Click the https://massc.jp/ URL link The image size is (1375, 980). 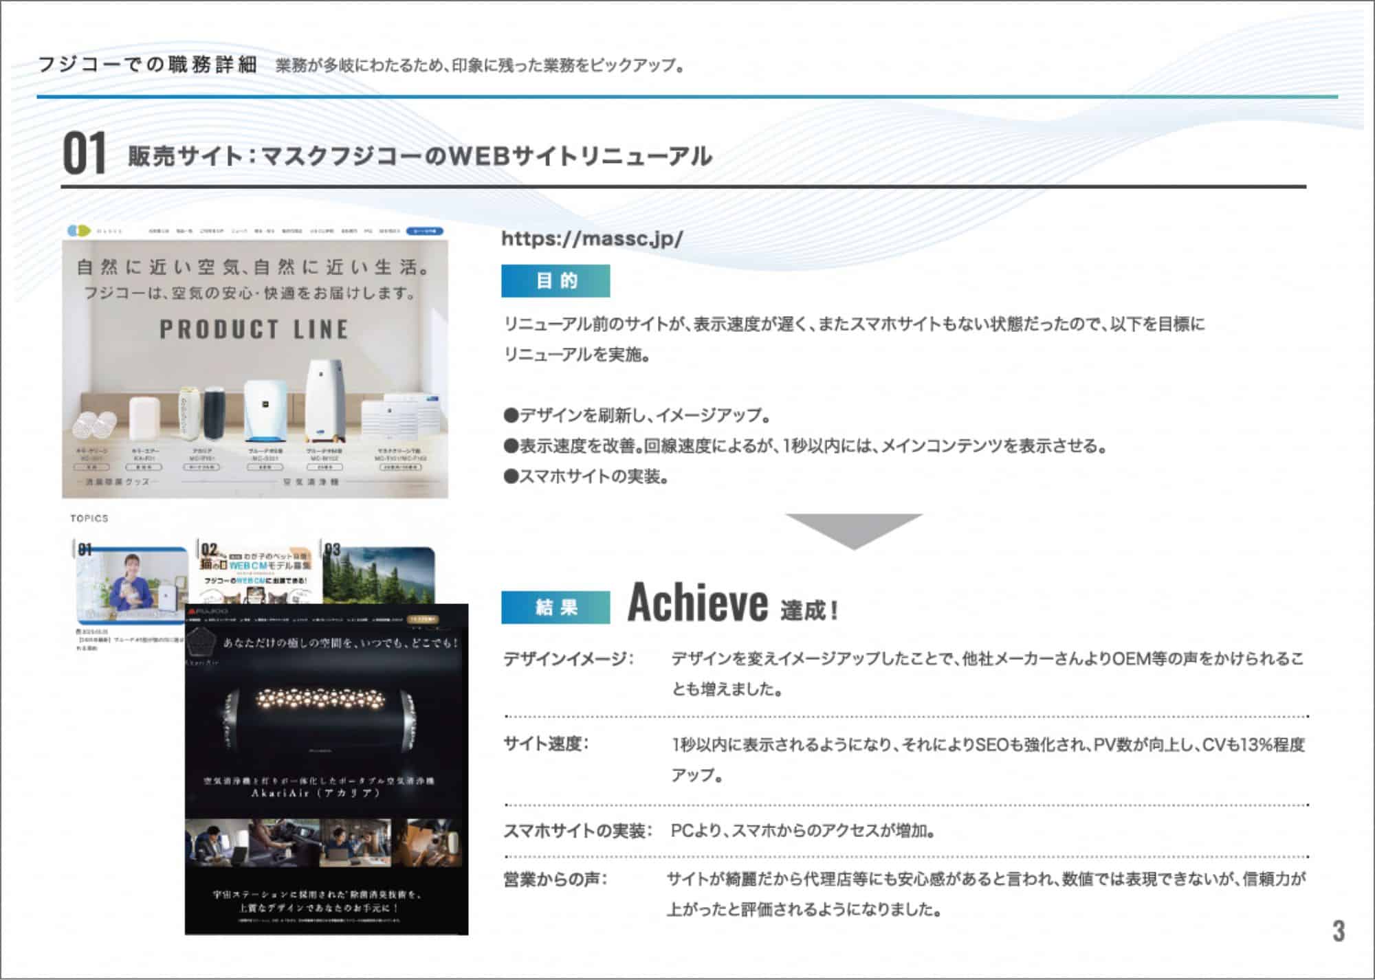coord(592,238)
